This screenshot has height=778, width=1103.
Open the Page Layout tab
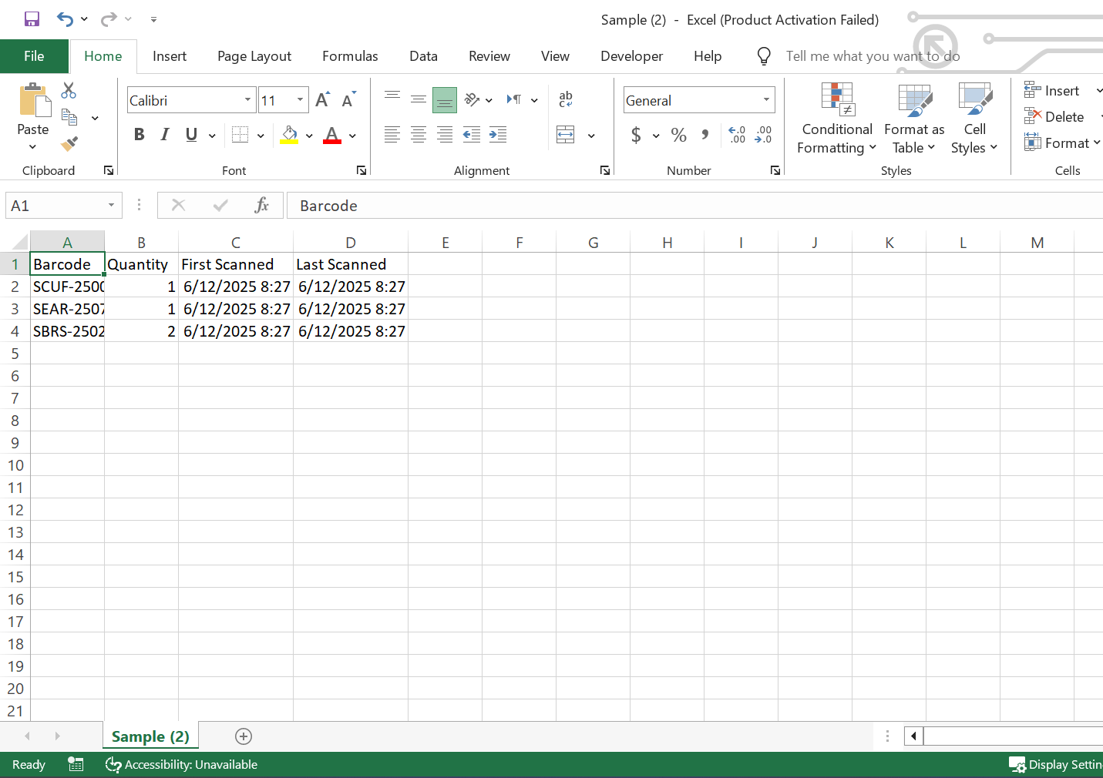[x=254, y=56]
